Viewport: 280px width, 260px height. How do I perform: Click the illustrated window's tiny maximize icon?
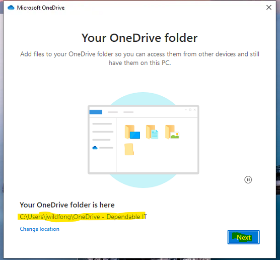(x=190, y=109)
